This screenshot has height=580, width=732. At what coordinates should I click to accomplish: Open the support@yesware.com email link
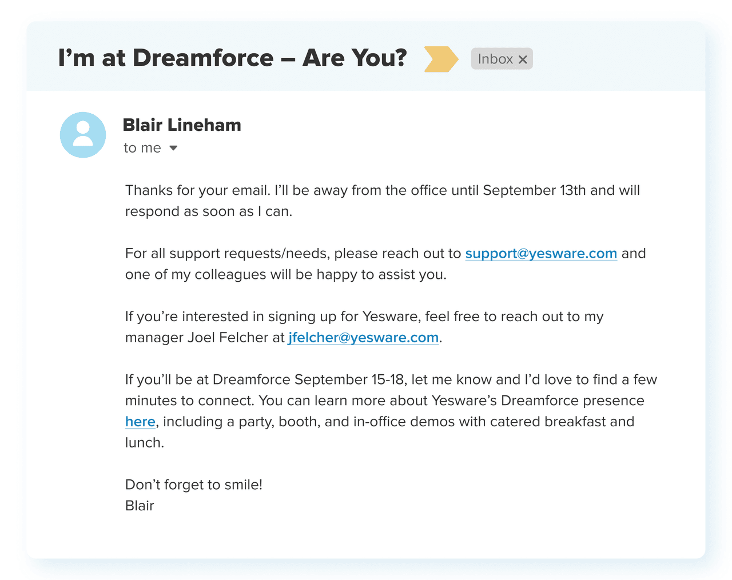540,254
